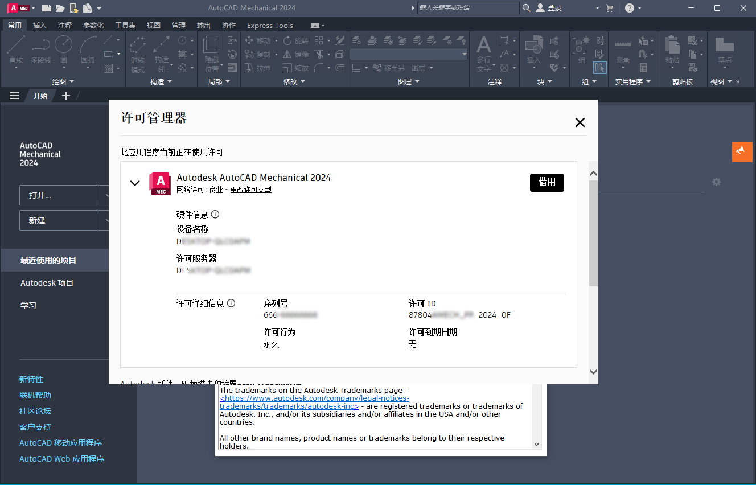This screenshot has width=756, height=485.
Task: Switch to the 管理 ribbon tab
Action: [179, 26]
